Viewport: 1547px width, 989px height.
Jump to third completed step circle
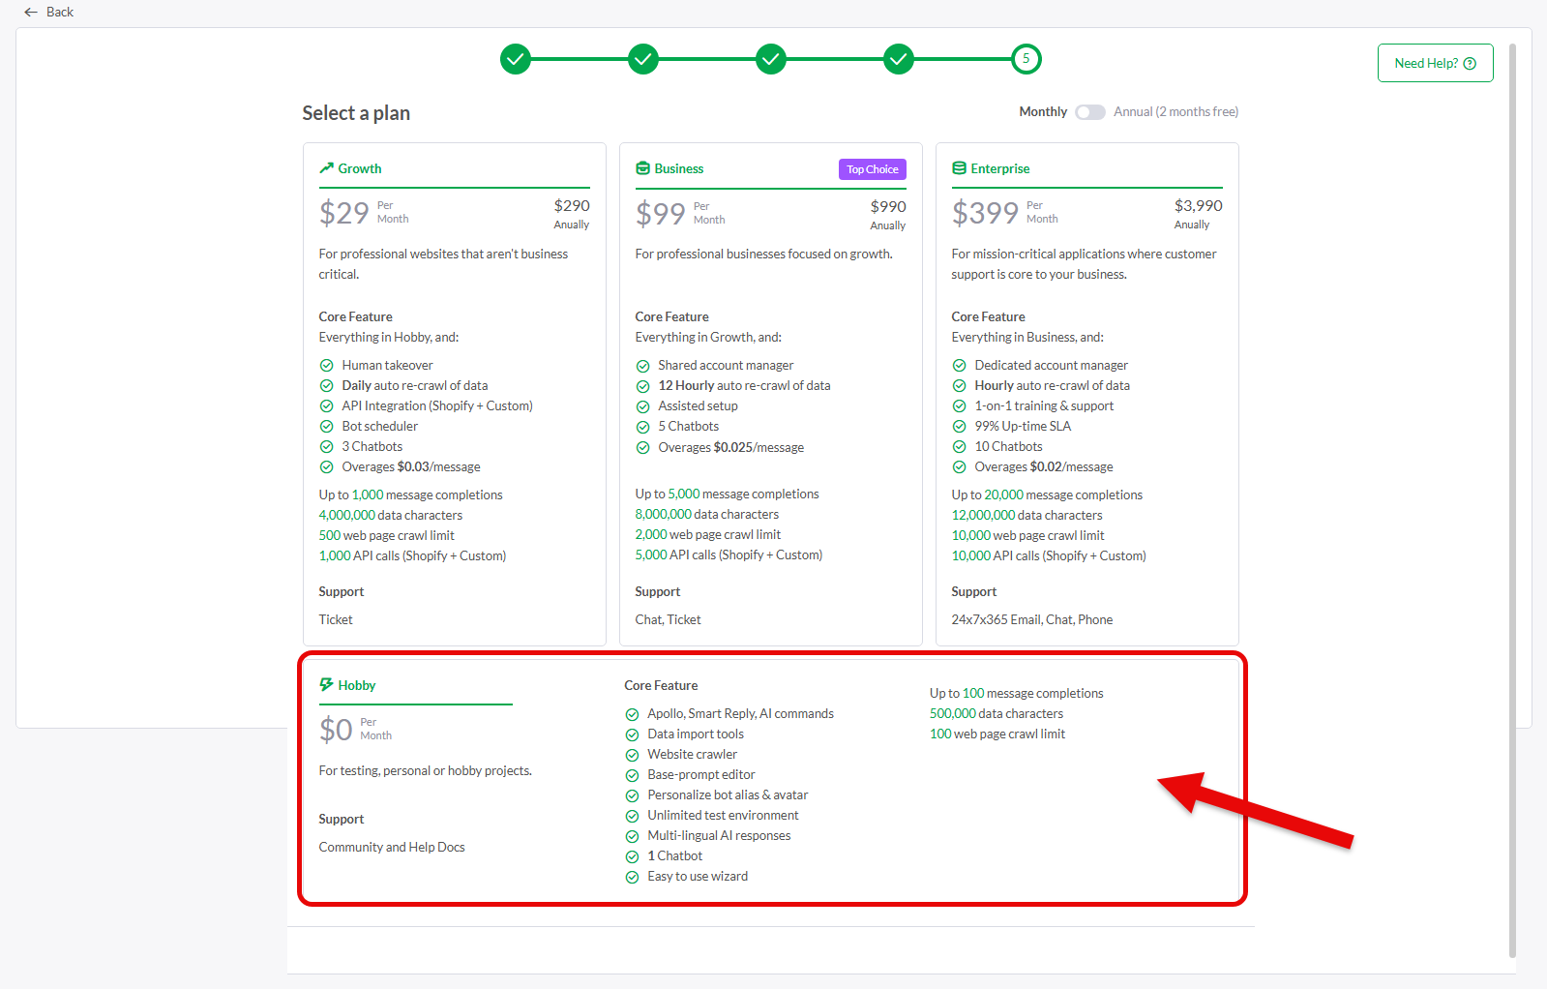pyautogui.click(x=771, y=59)
